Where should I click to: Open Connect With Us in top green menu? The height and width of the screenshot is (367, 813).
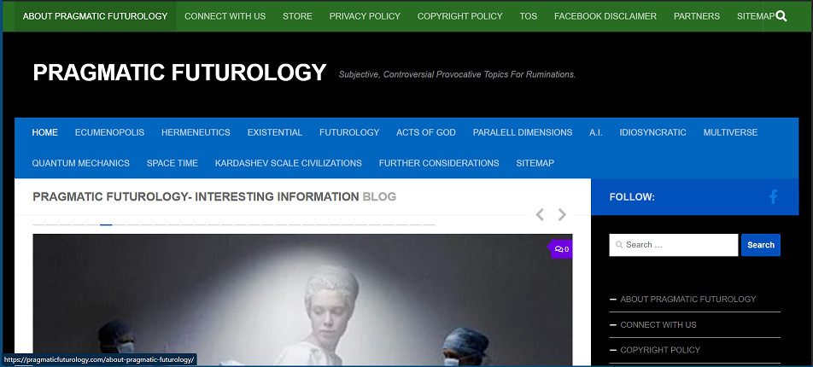(225, 16)
